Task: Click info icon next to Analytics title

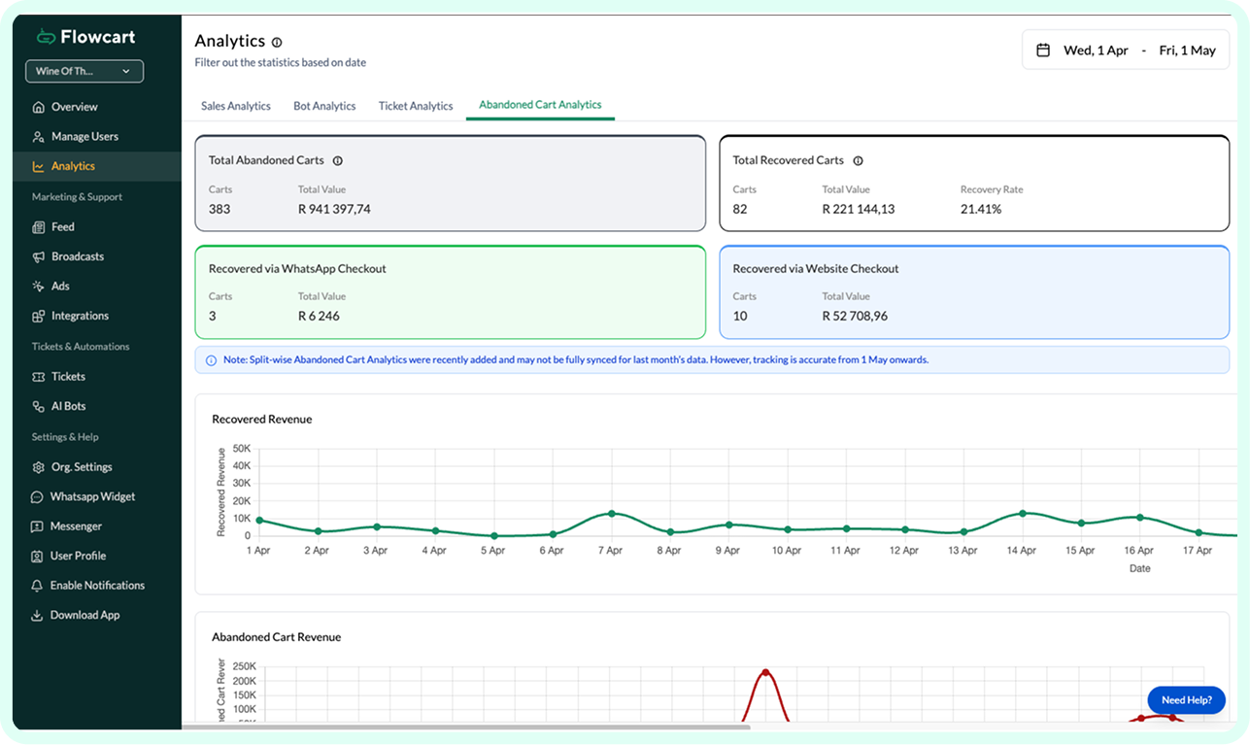Action: coord(277,43)
